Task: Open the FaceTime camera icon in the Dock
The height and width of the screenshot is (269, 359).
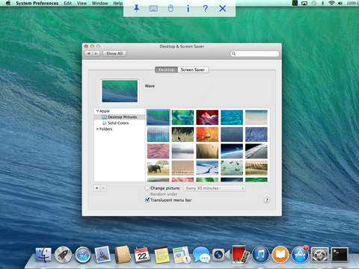Action: point(221,255)
